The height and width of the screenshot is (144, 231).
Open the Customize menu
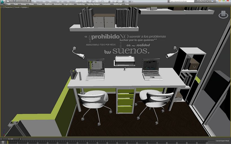106,4
